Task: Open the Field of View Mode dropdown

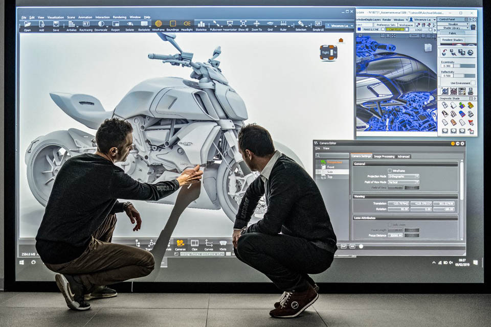Action: pyautogui.click(x=404, y=182)
